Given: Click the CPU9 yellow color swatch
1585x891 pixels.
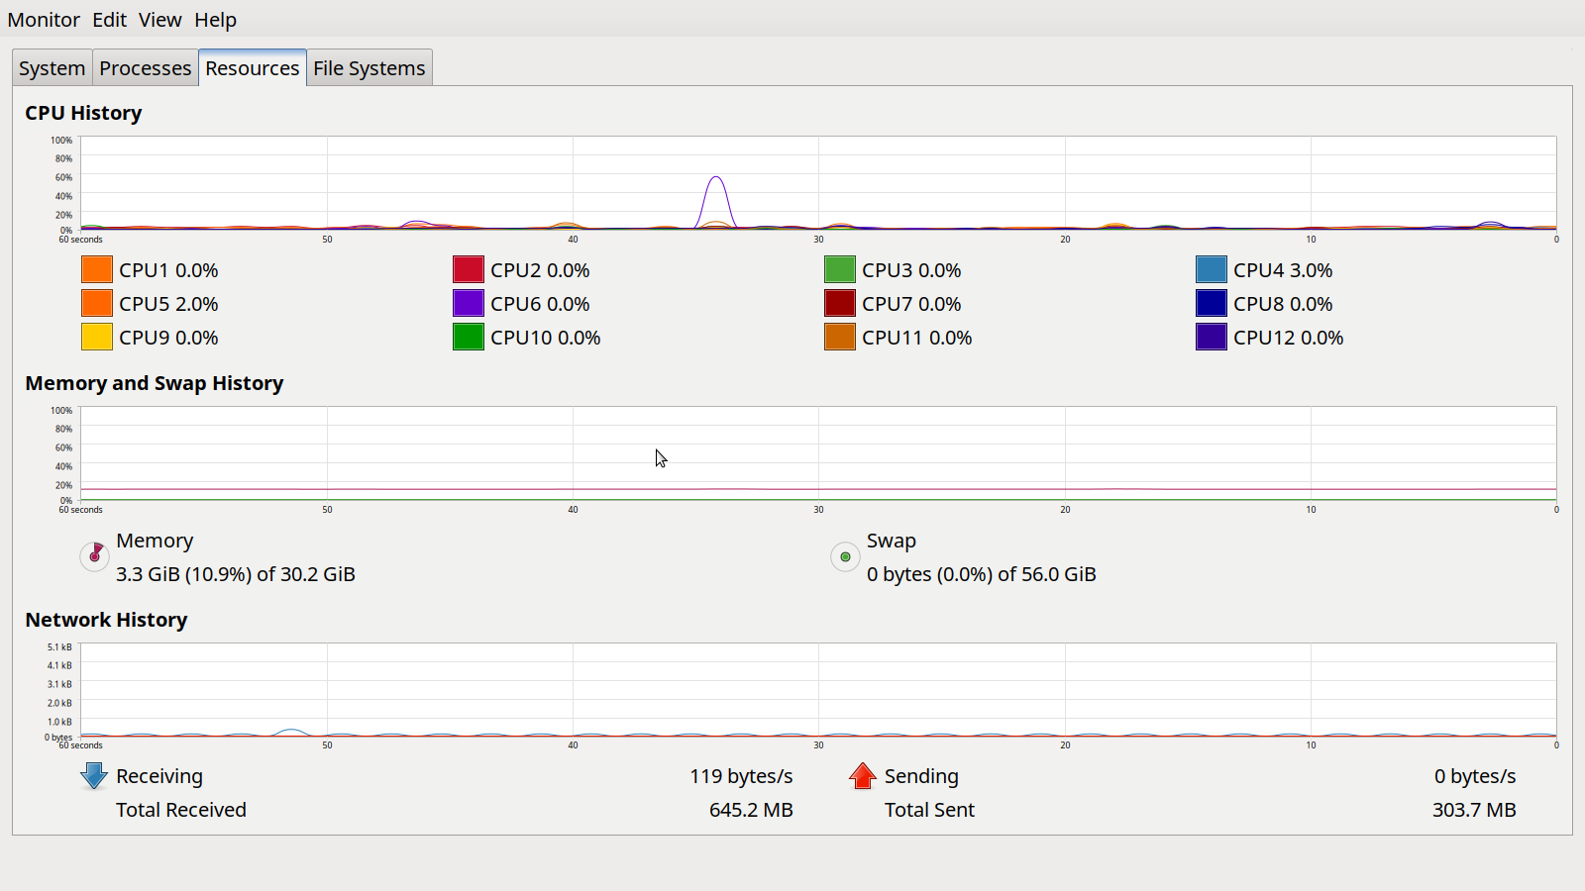Looking at the screenshot, I should pos(97,337).
